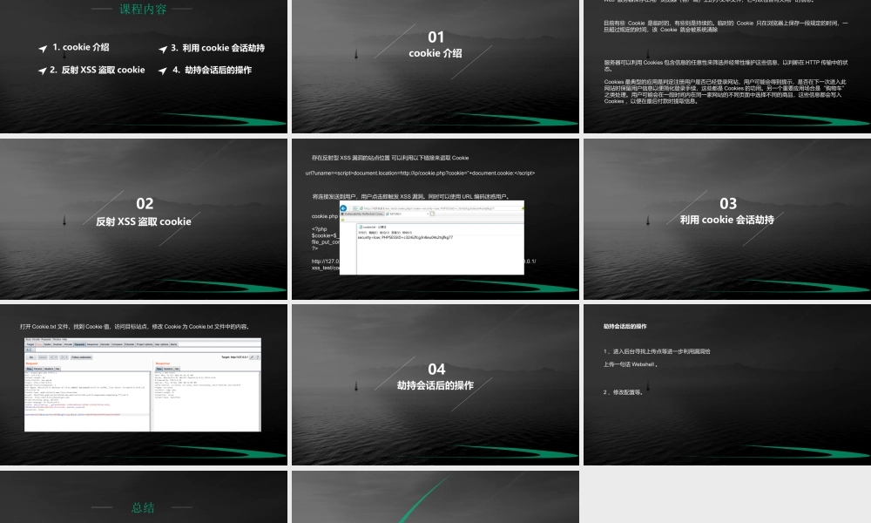
Task: Open the dropdown beside the forward history arrow
Action: click(x=66, y=357)
